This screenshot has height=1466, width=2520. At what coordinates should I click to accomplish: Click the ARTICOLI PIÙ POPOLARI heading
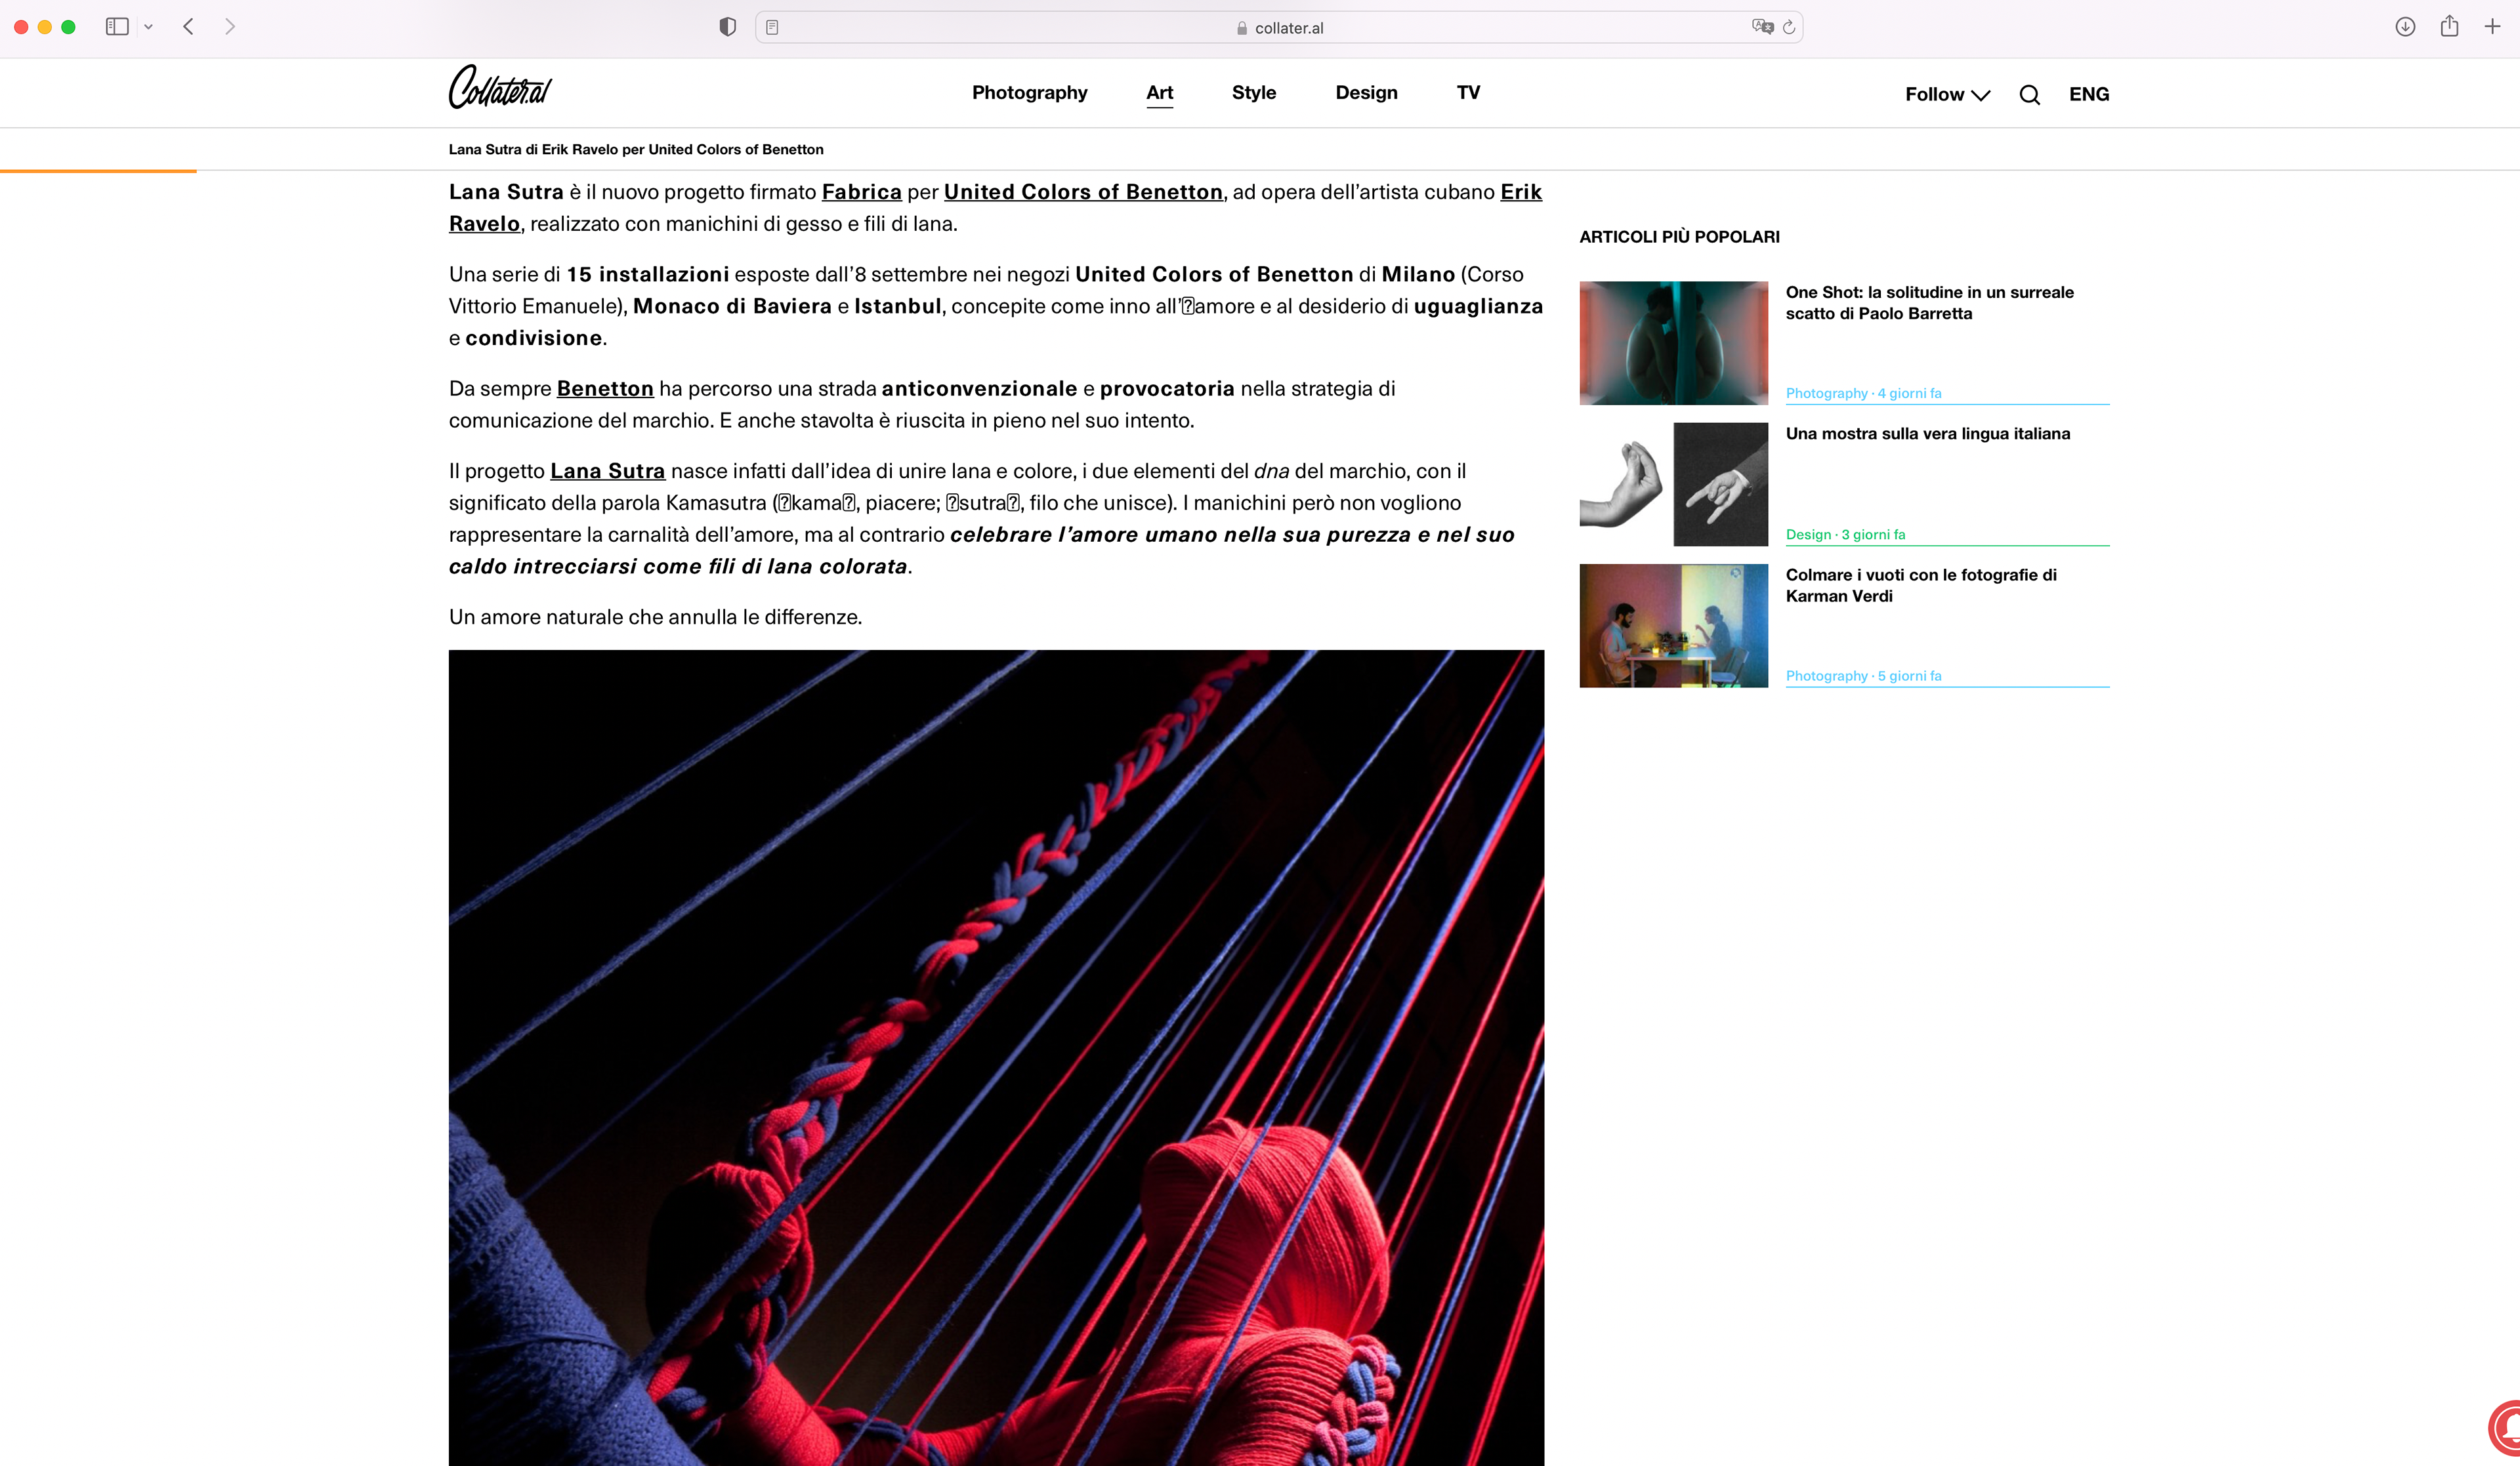(1679, 237)
